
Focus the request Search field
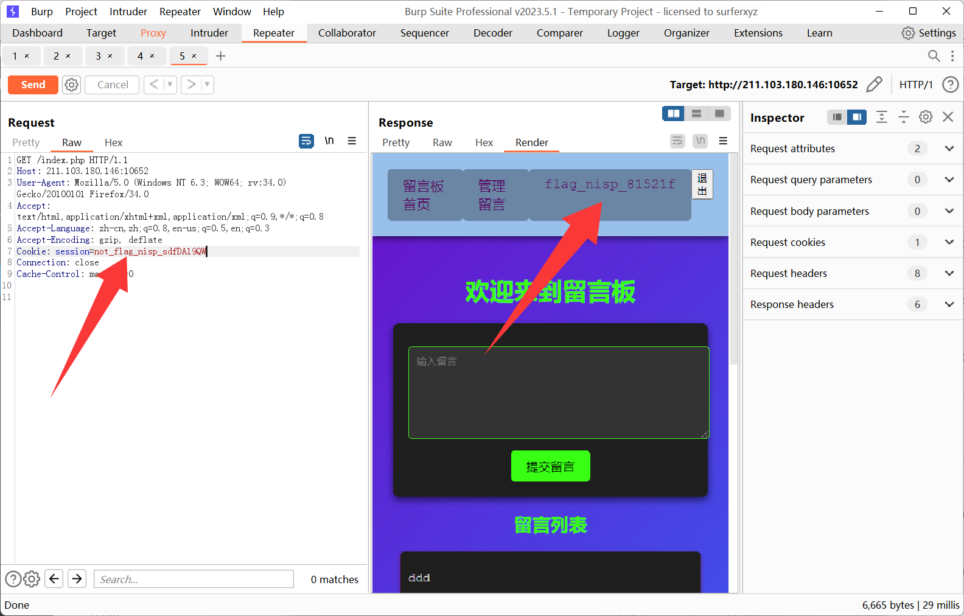(194, 579)
